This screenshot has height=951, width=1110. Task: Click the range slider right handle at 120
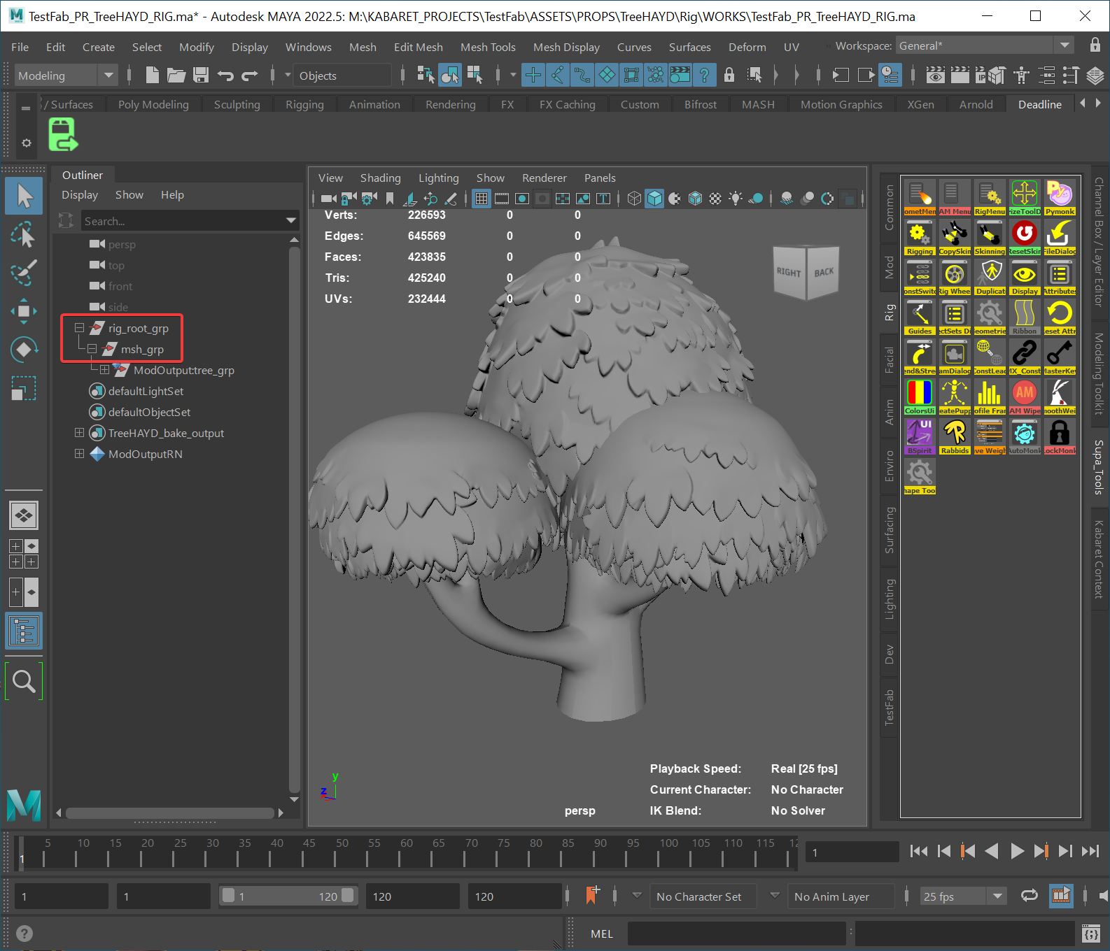[348, 895]
